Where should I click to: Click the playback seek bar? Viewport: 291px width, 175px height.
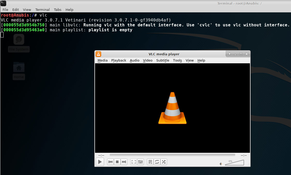pos(172,155)
